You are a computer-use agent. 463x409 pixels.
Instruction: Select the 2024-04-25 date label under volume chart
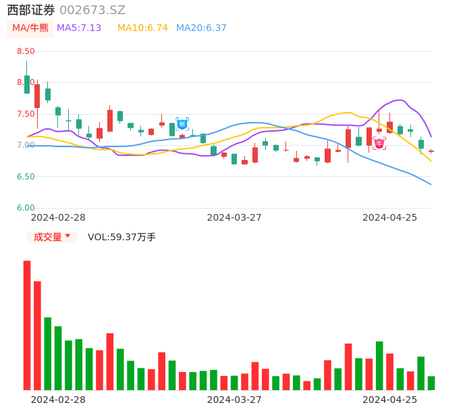[389, 400]
